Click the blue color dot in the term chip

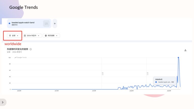(x=9, y=23)
